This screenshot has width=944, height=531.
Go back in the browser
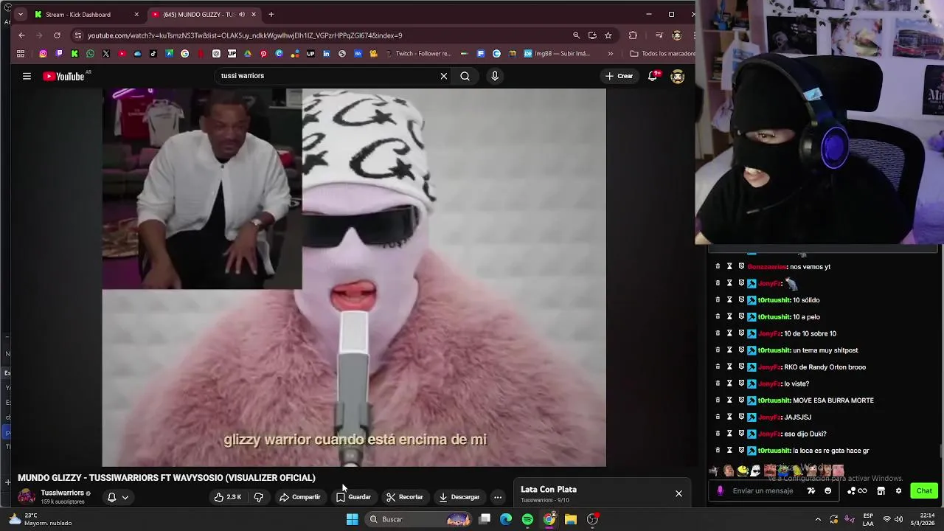21,35
